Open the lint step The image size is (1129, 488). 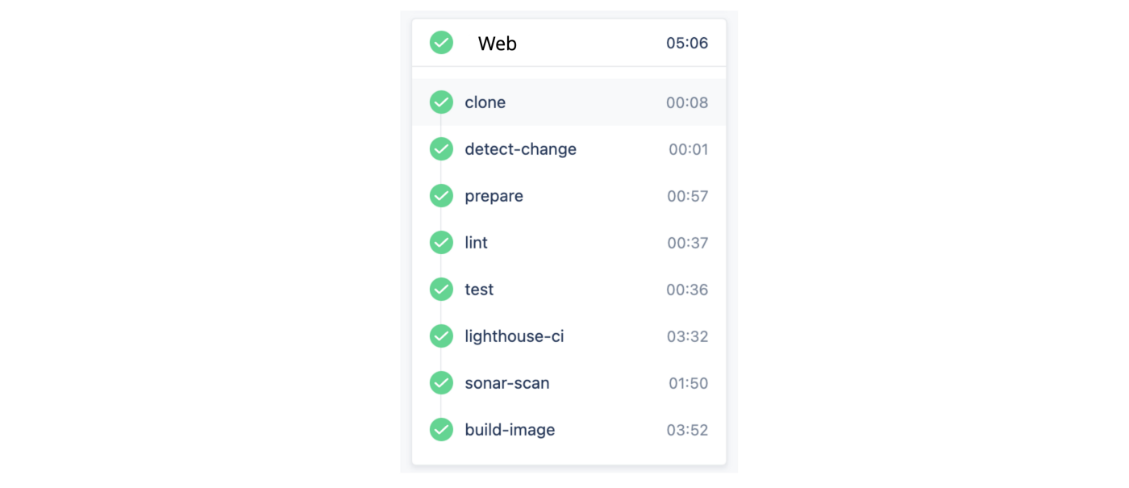click(x=477, y=243)
